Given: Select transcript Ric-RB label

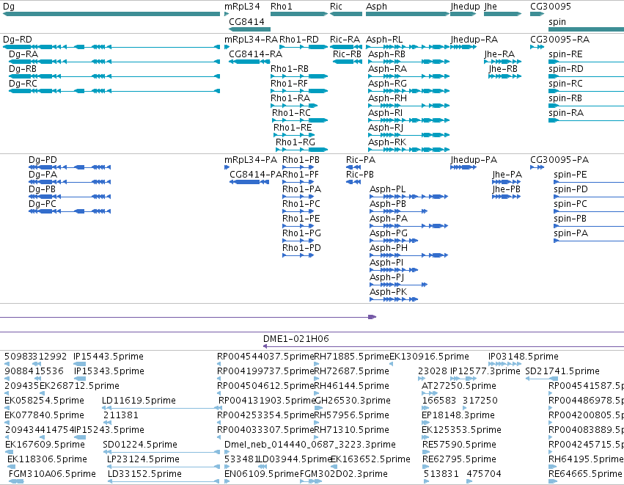Looking at the screenshot, I should (x=347, y=54).
